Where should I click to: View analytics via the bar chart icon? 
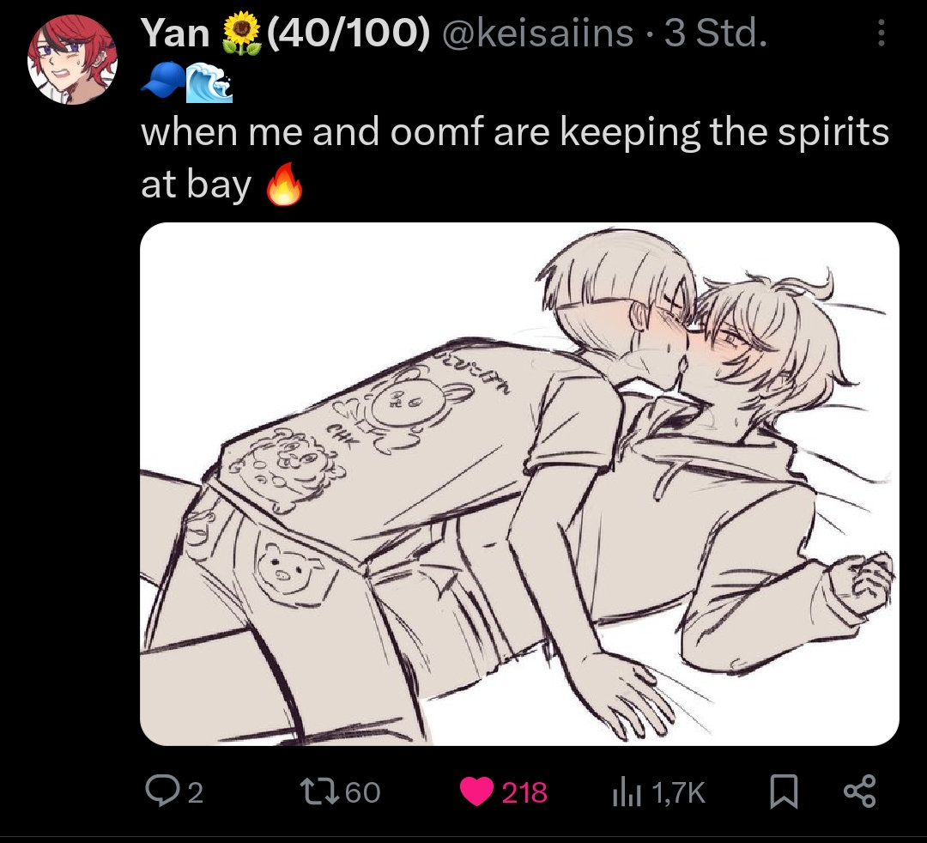[x=627, y=792]
